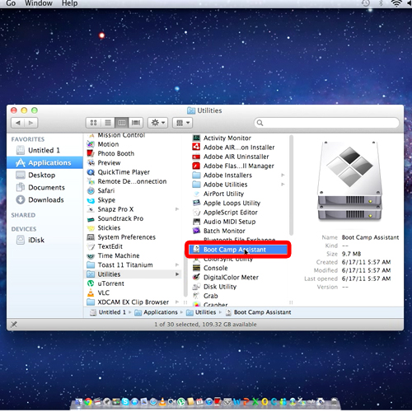Expand the Adobe Installers folder arrow

tap(283, 176)
